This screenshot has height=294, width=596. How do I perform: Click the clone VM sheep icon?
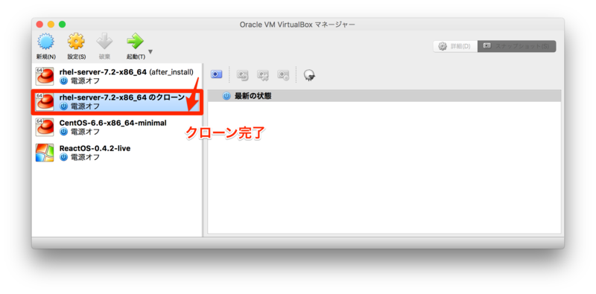tap(309, 76)
